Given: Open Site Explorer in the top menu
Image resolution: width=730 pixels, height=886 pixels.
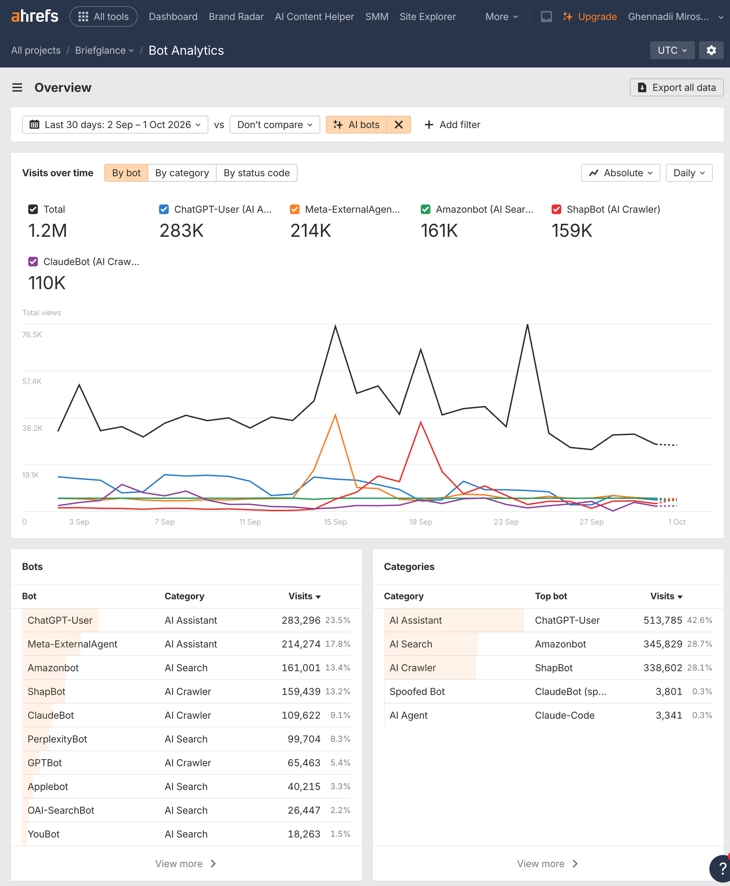Looking at the screenshot, I should click(427, 17).
